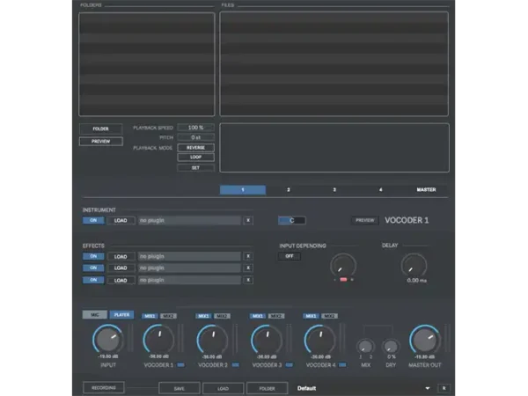528x396 pixels.
Task: Click the preset dropdown arrow
Action: (x=428, y=388)
